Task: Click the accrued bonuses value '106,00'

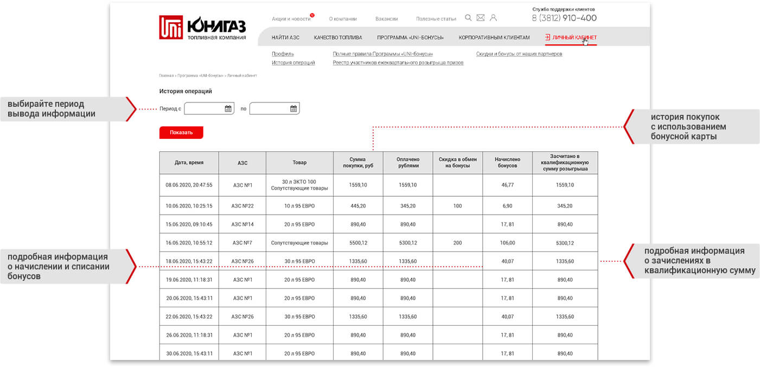Action: point(508,243)
